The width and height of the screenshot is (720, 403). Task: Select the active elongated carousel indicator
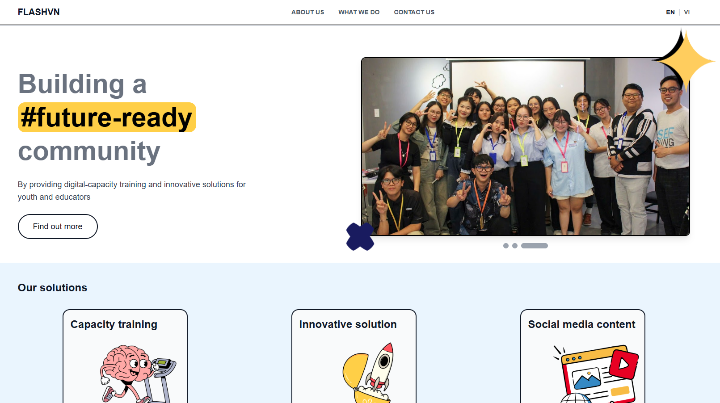tap(535, 246)
